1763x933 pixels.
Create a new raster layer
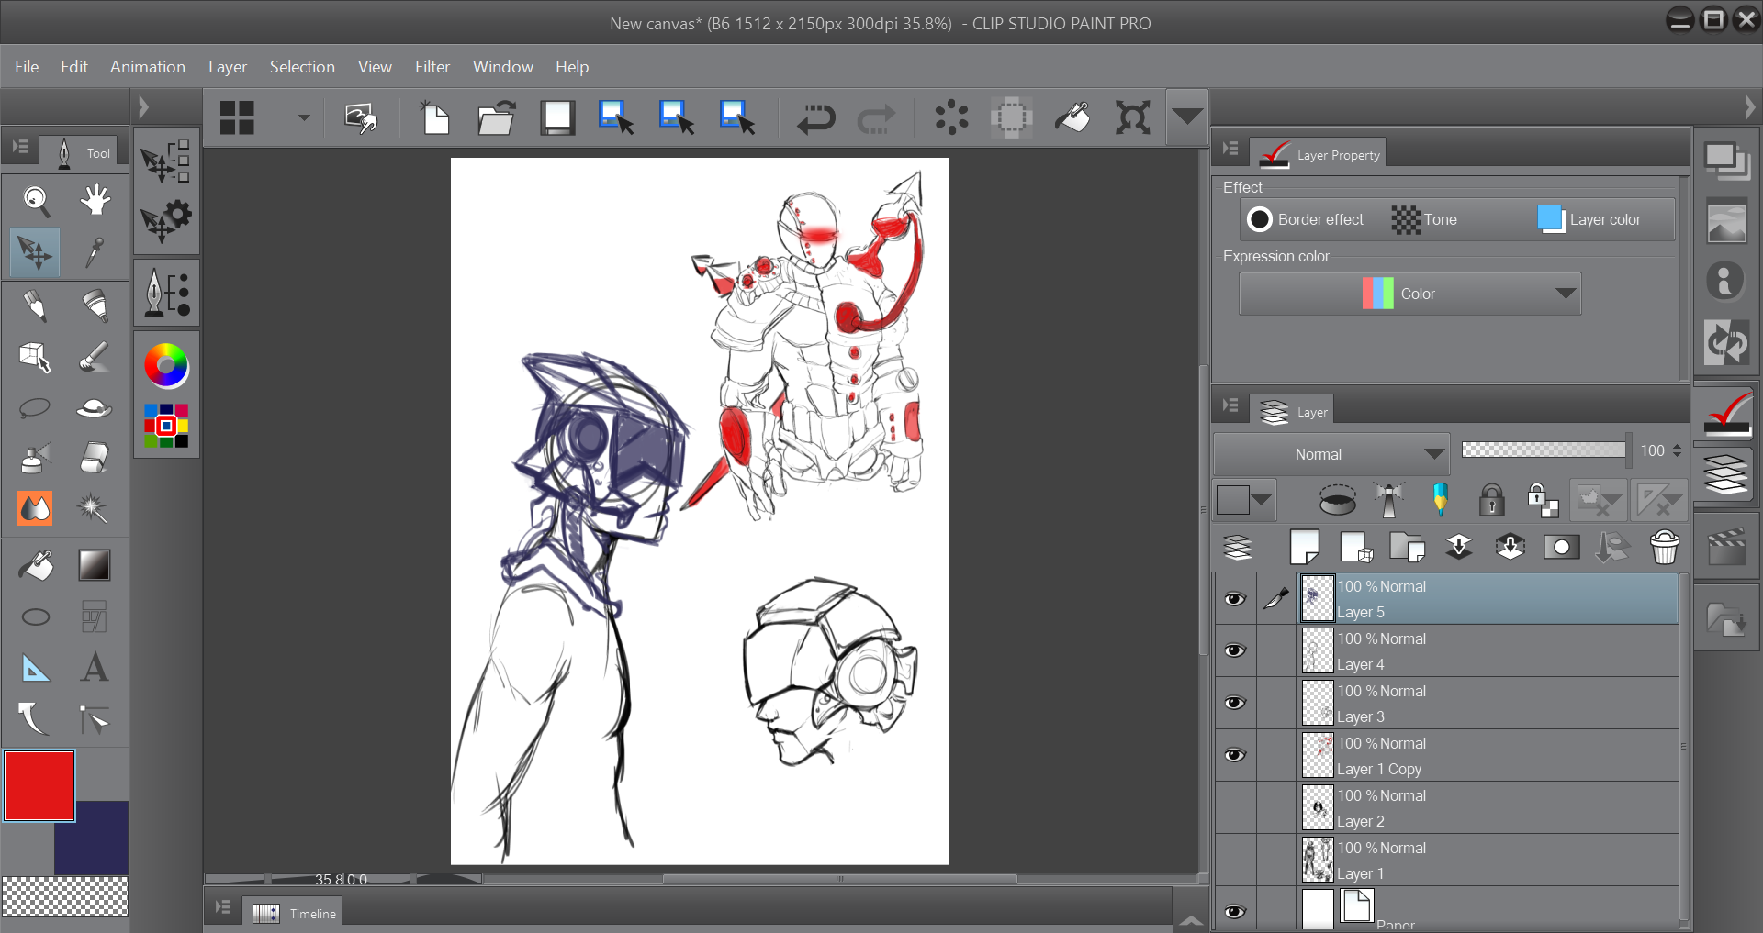(1304, 548)
